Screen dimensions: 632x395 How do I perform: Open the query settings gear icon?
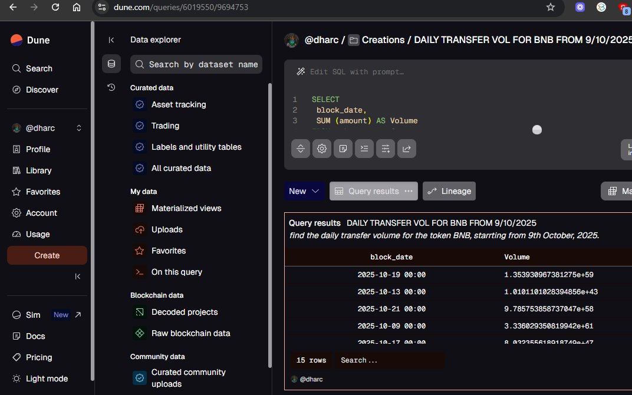322,149
